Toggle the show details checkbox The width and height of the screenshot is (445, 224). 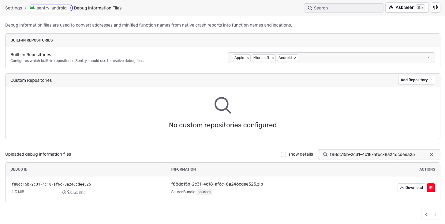click(283, 154)
